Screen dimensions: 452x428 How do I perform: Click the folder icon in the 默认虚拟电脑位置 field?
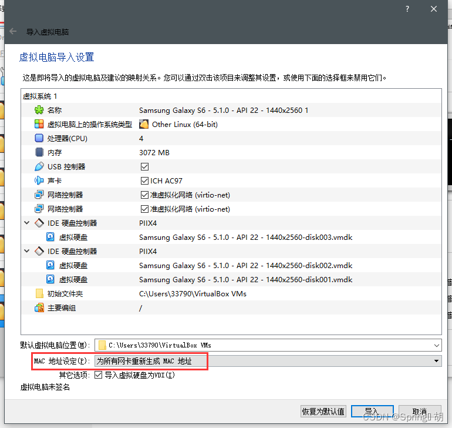pyautogui.click(x=102, y=345)
